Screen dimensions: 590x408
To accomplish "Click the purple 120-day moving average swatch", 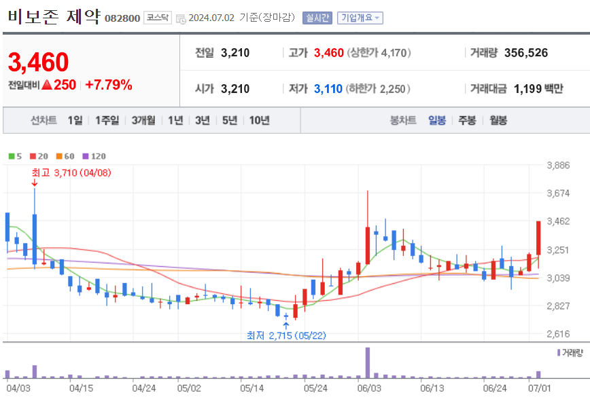I will pyautogui.click(x=86, y=156).
